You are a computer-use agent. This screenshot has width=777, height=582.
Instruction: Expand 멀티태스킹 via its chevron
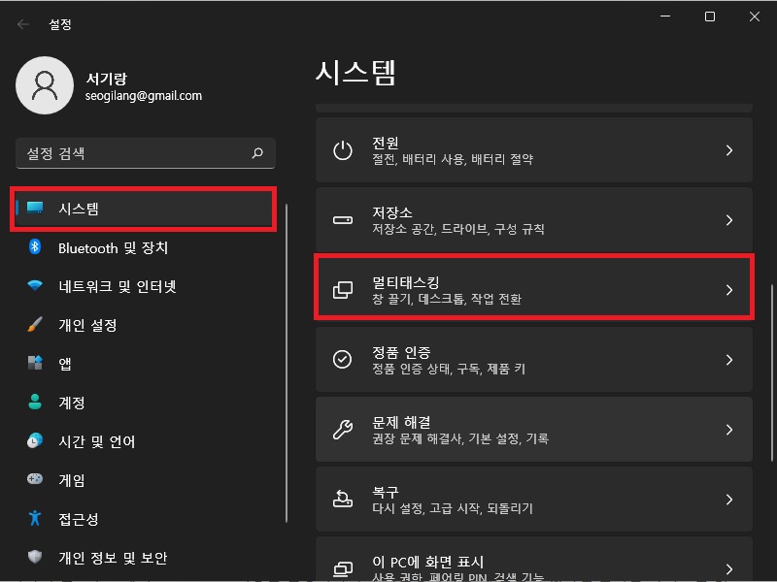[730, 290]
